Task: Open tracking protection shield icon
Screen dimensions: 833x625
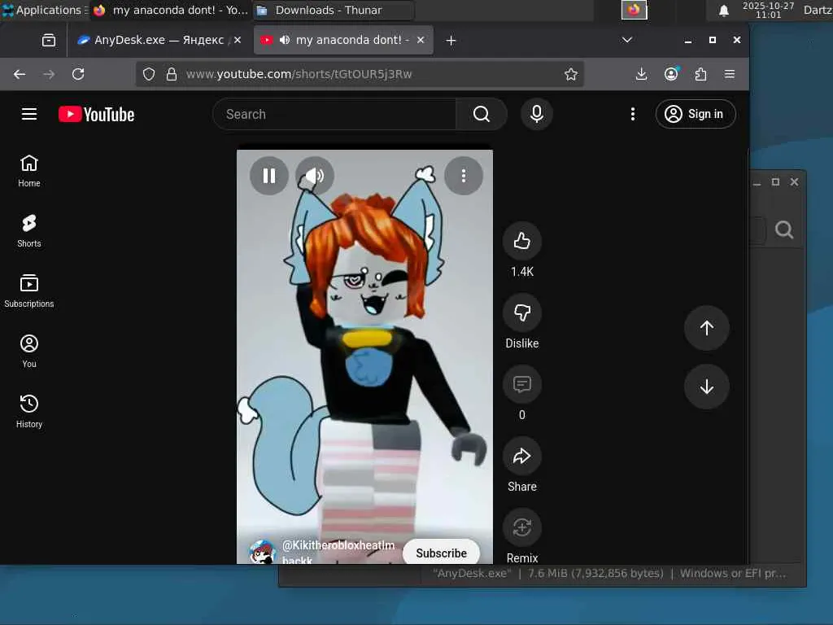Action: pyautogui.click(x=149, y=74)
